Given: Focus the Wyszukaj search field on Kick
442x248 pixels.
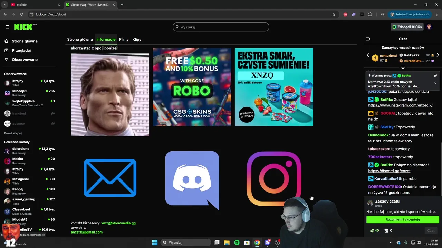Looking at the screenshot, I should pyautogui.click(x=221, y=27).
